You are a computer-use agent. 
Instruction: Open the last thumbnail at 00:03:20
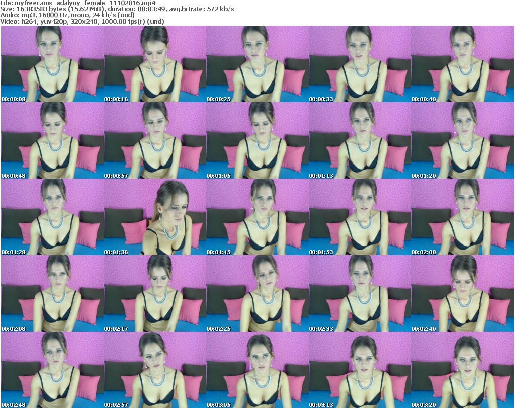(463, 370)
